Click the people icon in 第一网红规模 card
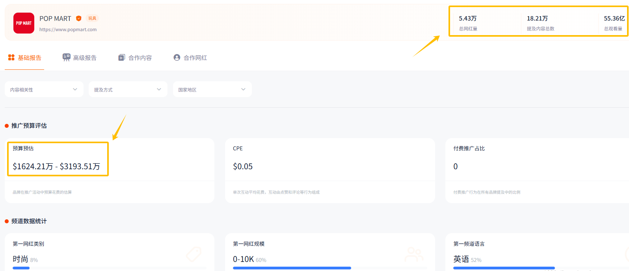629x271 pixels. click(x=414, y=254)
